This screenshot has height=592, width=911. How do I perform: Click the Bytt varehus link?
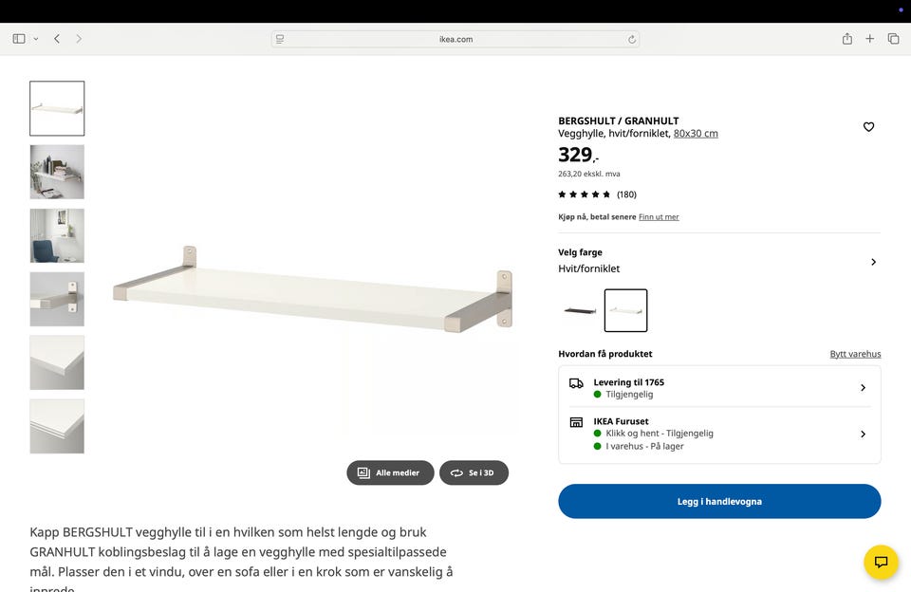pyautogui.click(x=855, y=354)
